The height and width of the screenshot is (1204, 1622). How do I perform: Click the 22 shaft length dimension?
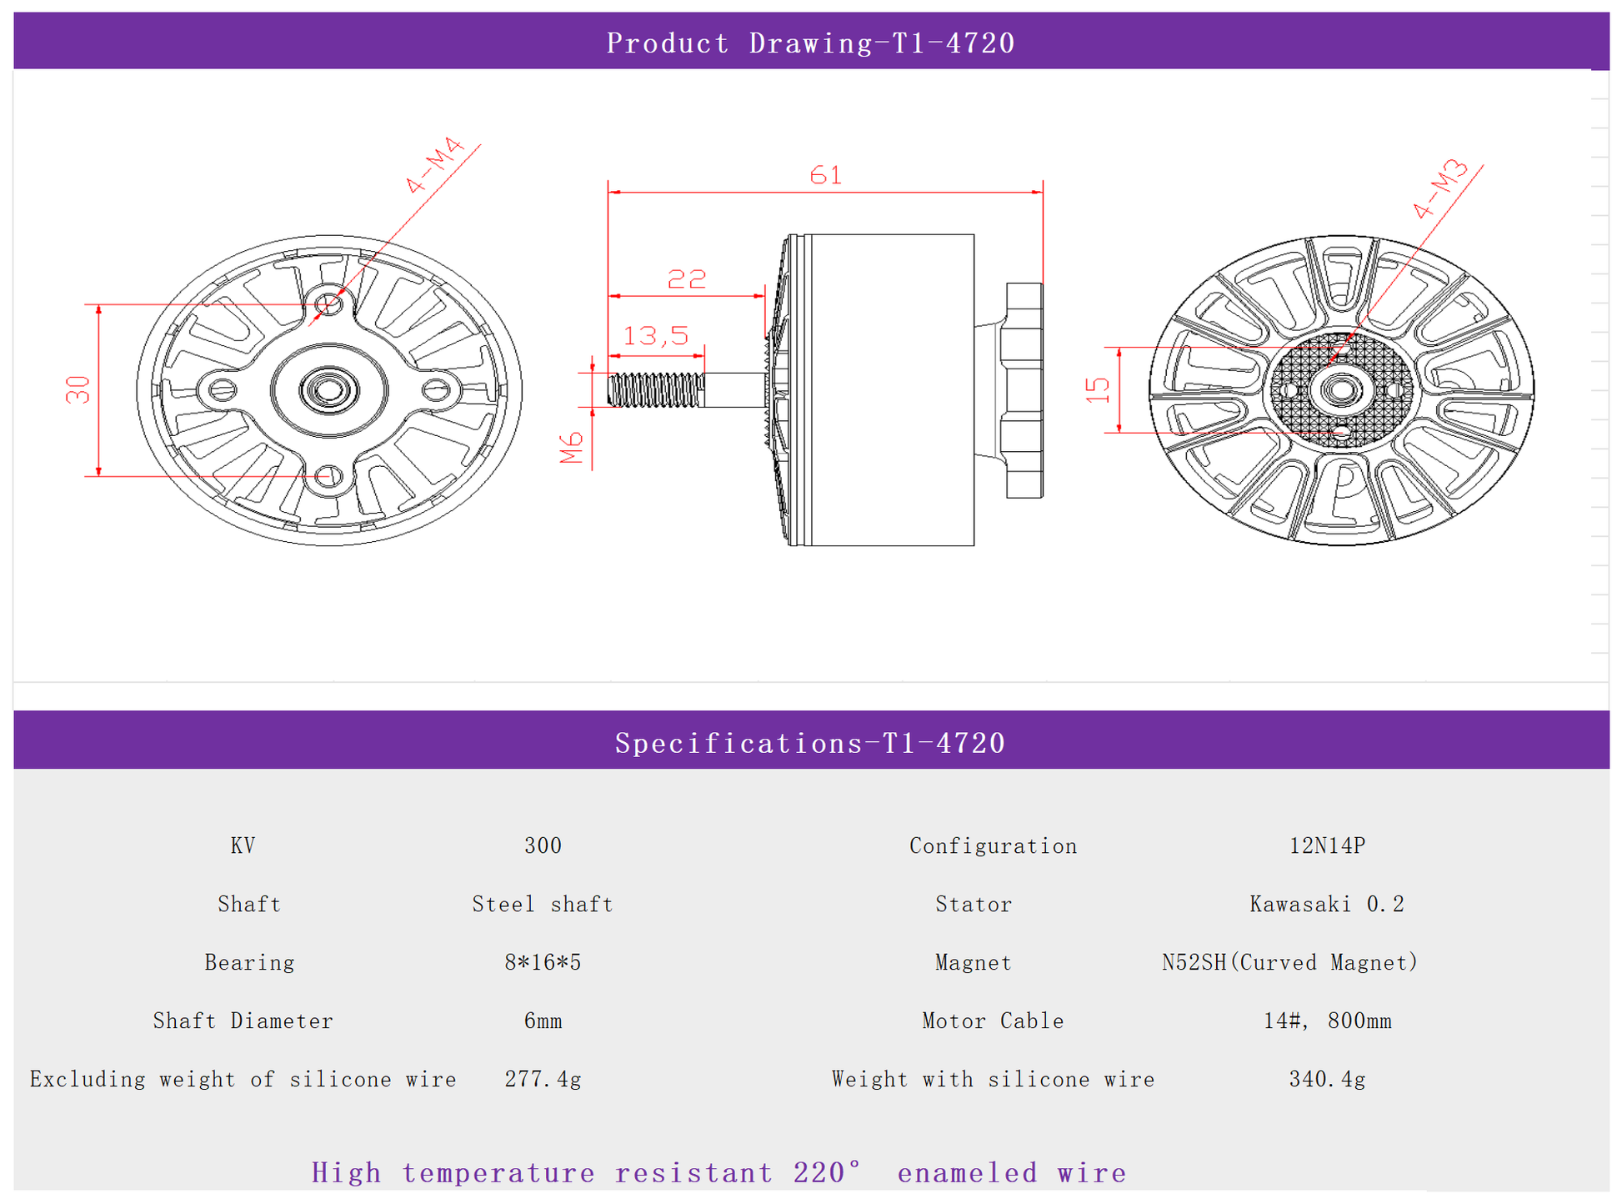coord(687,278)
